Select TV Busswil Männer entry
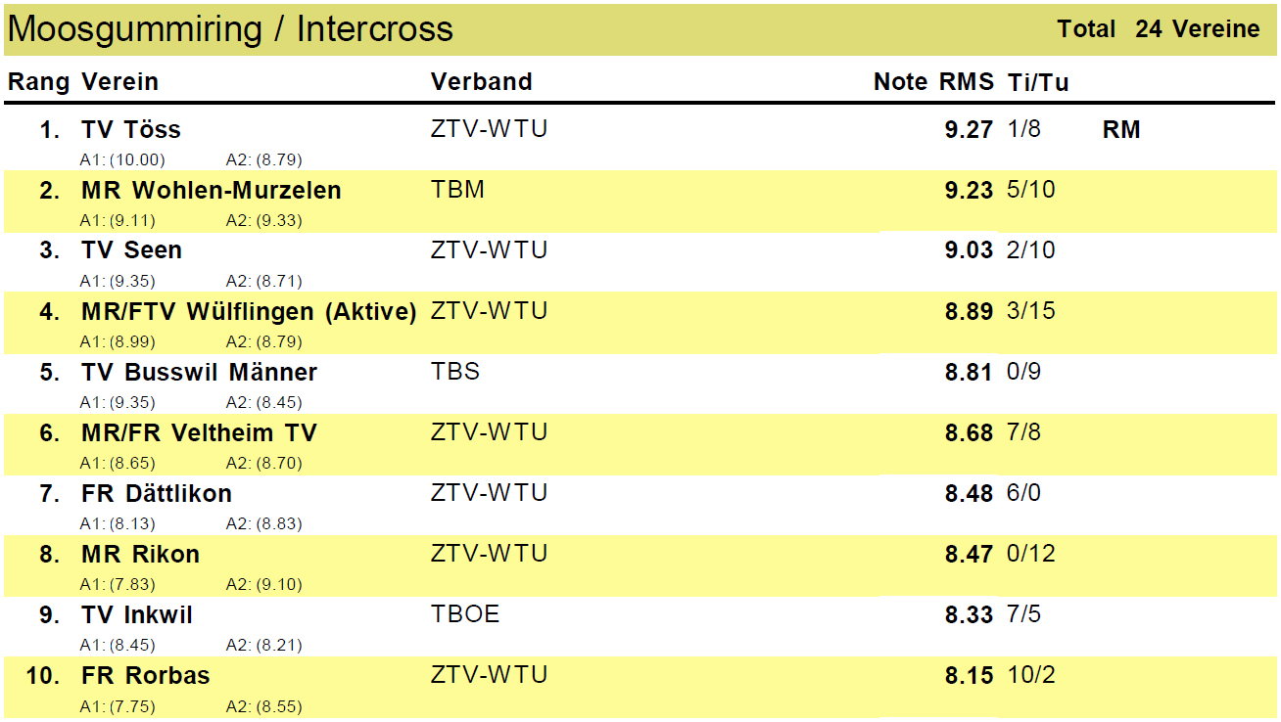The image size is (1281, 722). (199, 372)
